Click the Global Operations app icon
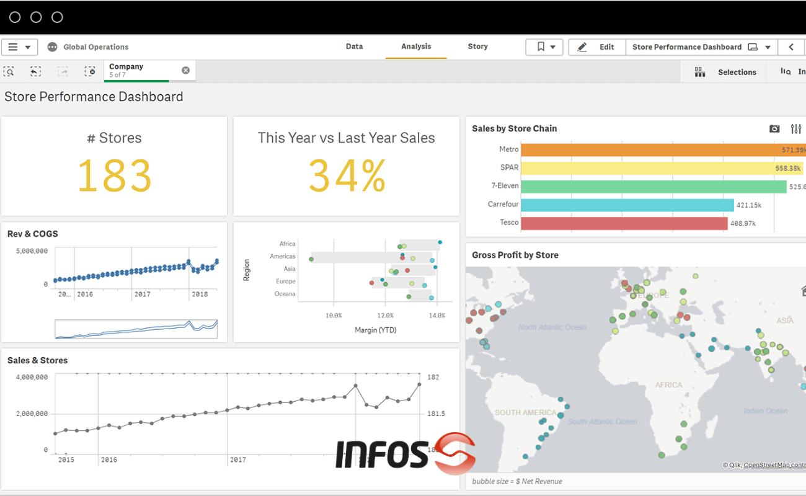The width and height of the screenshot is (806, 496). tap(53, 47)
